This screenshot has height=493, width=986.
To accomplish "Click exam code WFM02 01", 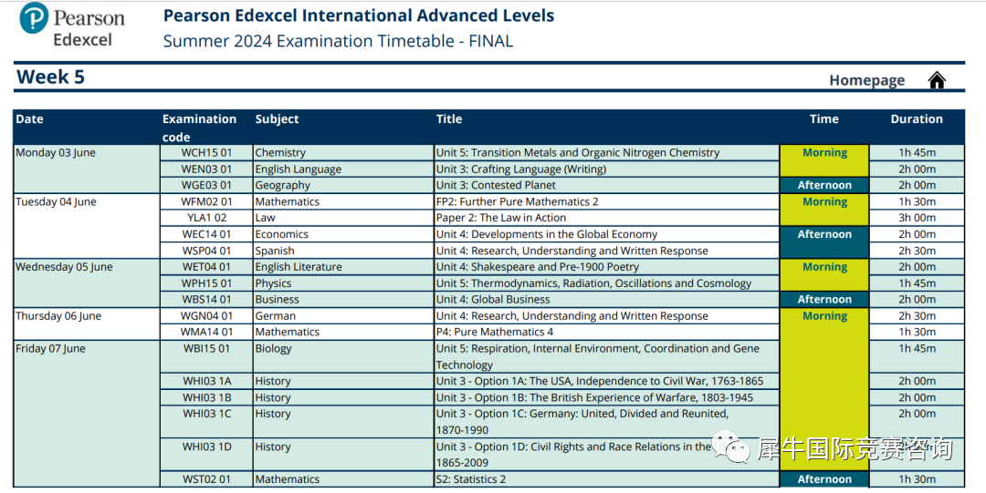I will point(206,201).
